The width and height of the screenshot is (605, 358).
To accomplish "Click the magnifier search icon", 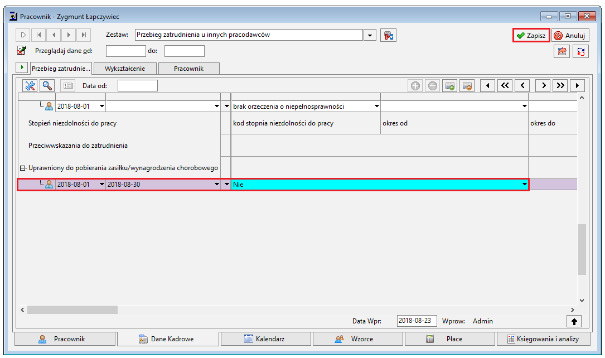I will pyautogui.click(x=47, y=86).
